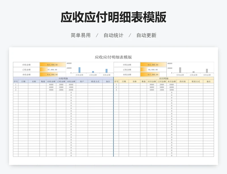The height and width of the screenshot is (174, 227).
Task: Click the 名称 column header in 应收明细
Action: (x=34, y=81)
